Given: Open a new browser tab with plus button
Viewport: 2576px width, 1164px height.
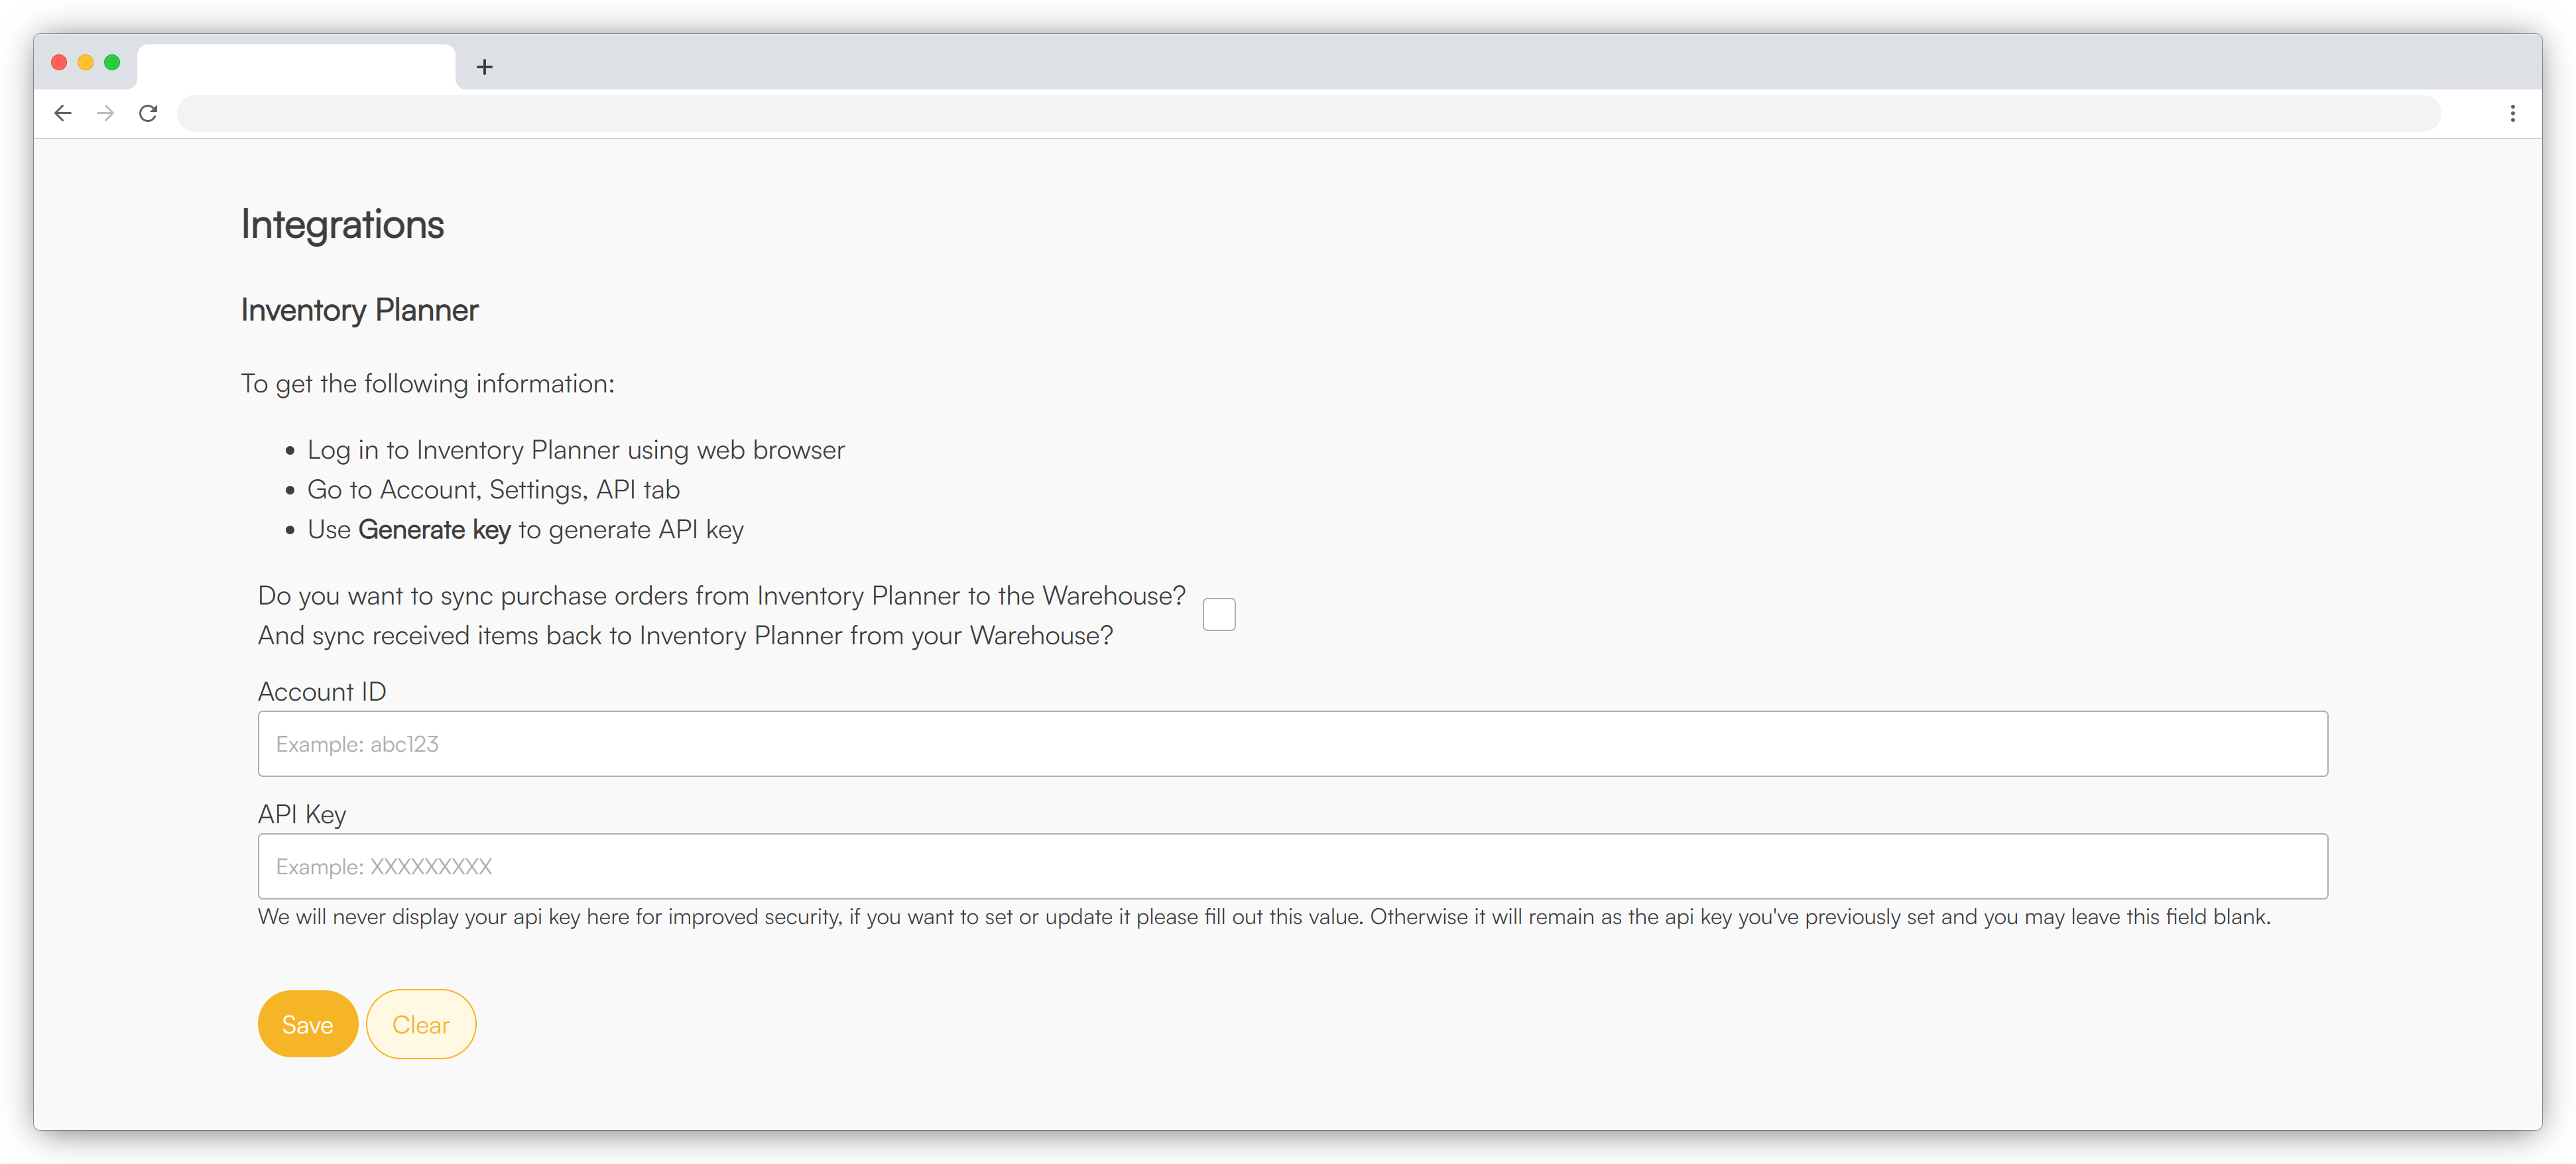Looking at the screenshot, I should [x=485, y=66].
